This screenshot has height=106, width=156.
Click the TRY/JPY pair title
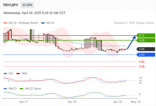pyautogui.click(x=11, y=5)
